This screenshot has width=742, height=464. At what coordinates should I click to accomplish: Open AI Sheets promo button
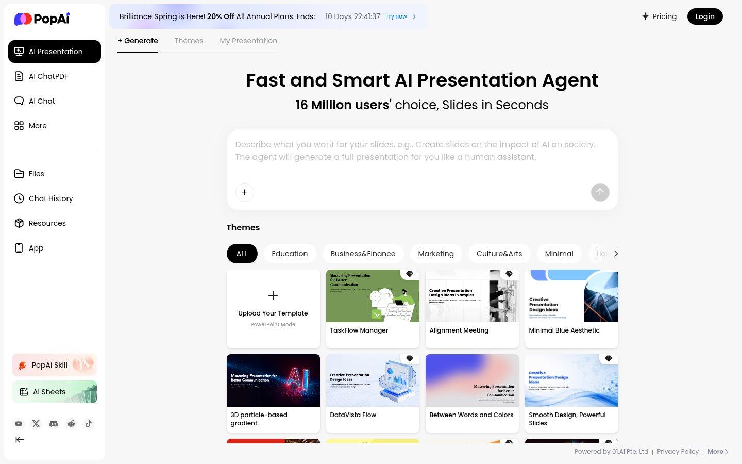coord(55,392)
